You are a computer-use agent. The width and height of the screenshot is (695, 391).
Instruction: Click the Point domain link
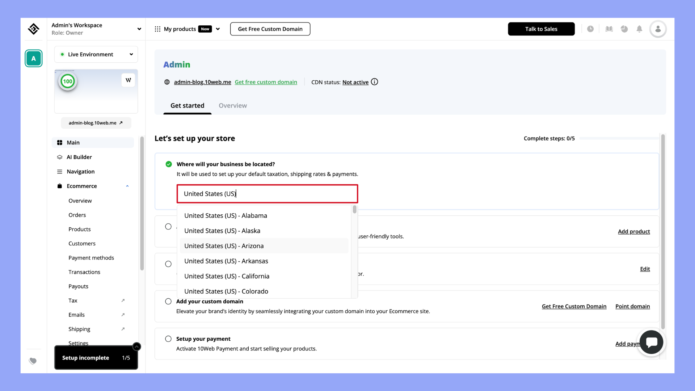632,306
